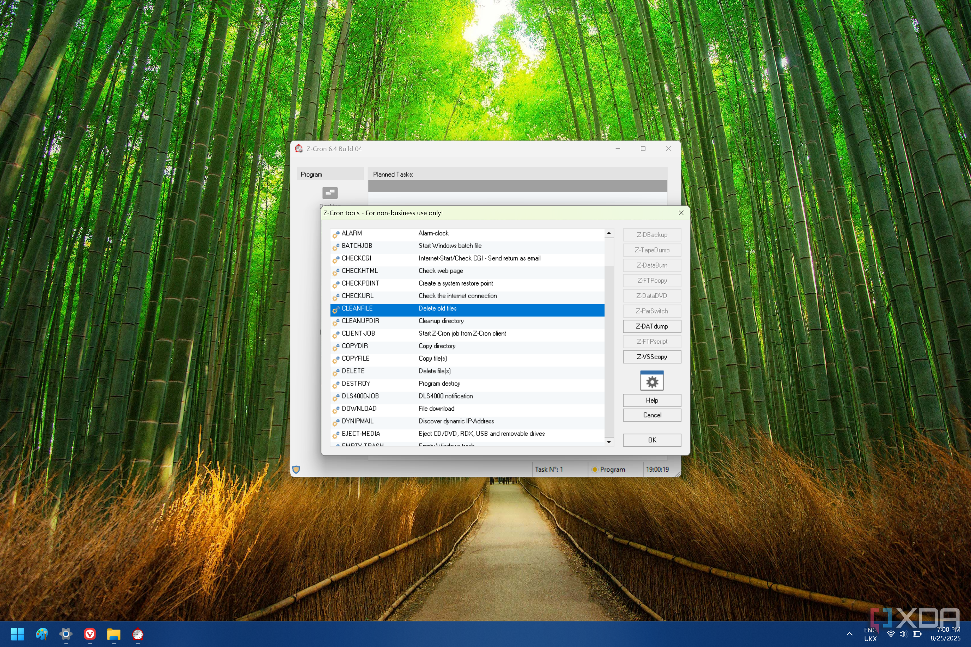Viewport: 971px width, 647px height.
Task: Confirm selection with the OK button
Action: (x=652, y=440)
